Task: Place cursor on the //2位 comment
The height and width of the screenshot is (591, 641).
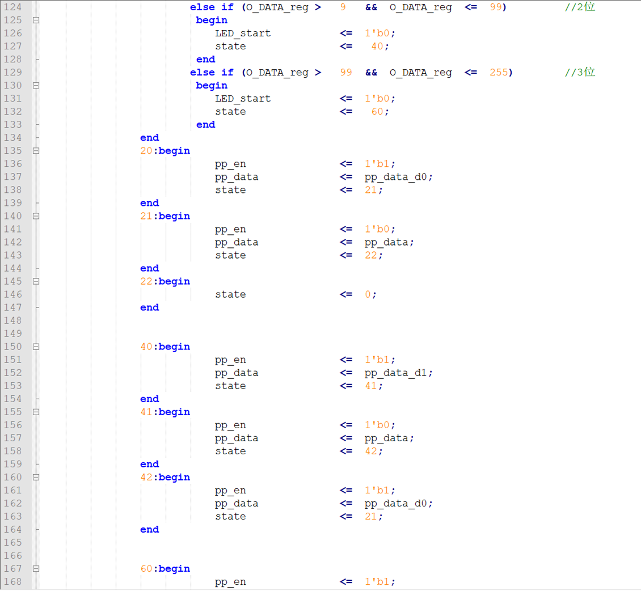Action: coord(580,7)
